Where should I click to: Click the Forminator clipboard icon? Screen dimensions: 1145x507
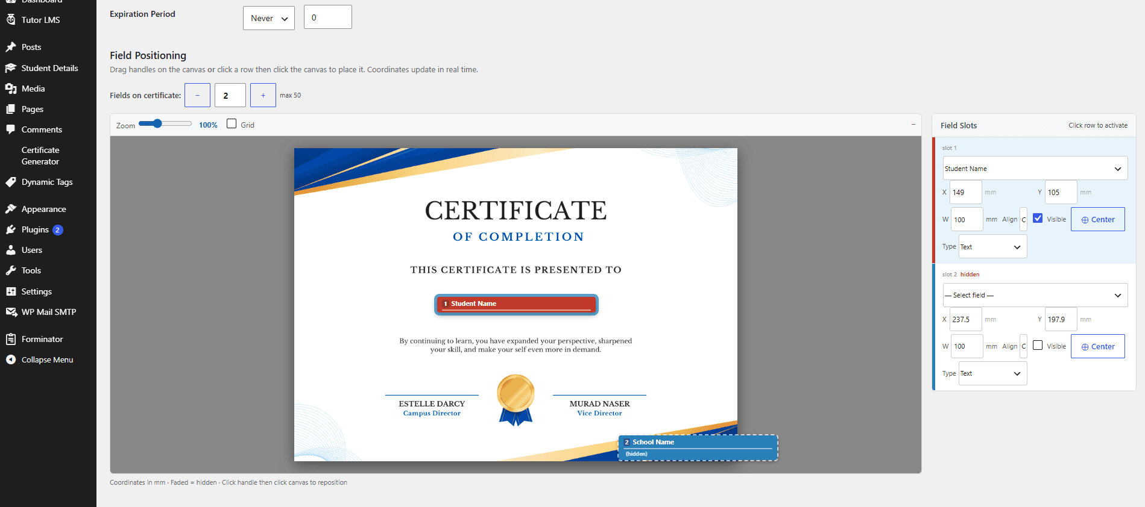(11, 339)
